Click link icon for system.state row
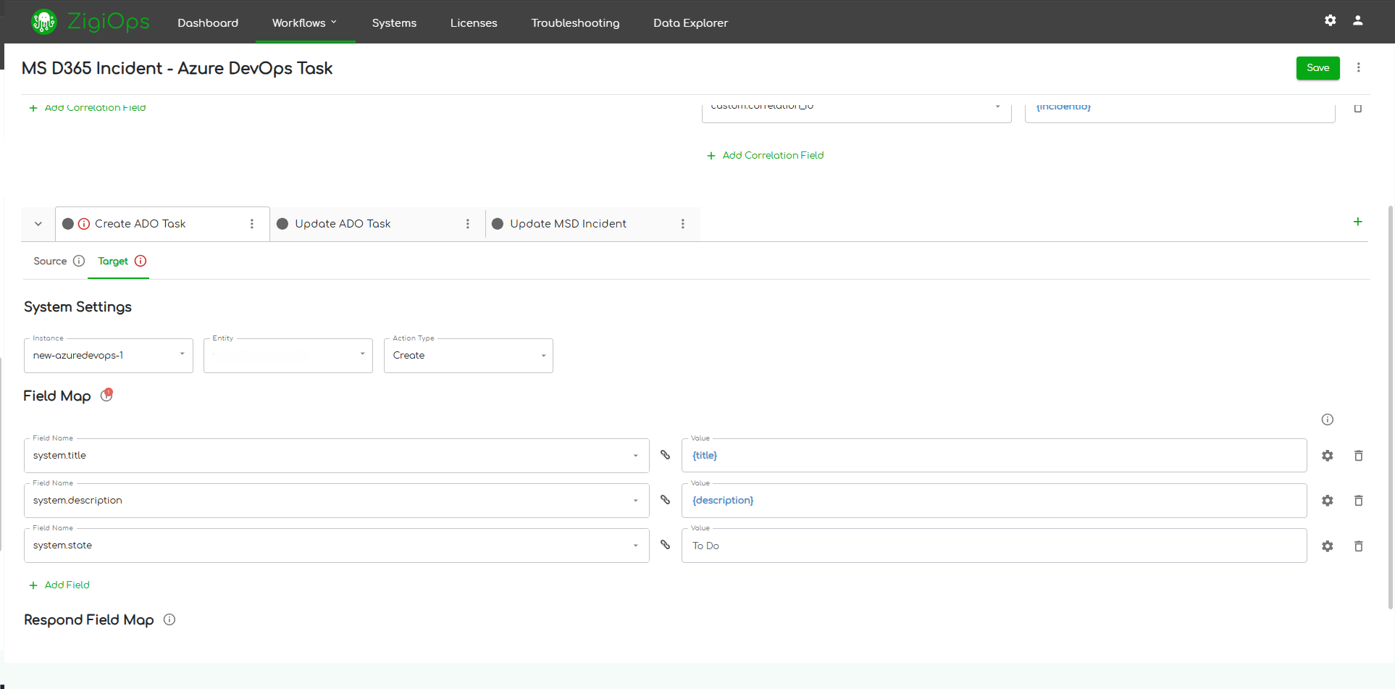This screenshot has width=1395, height=689. tap(666, 545)
